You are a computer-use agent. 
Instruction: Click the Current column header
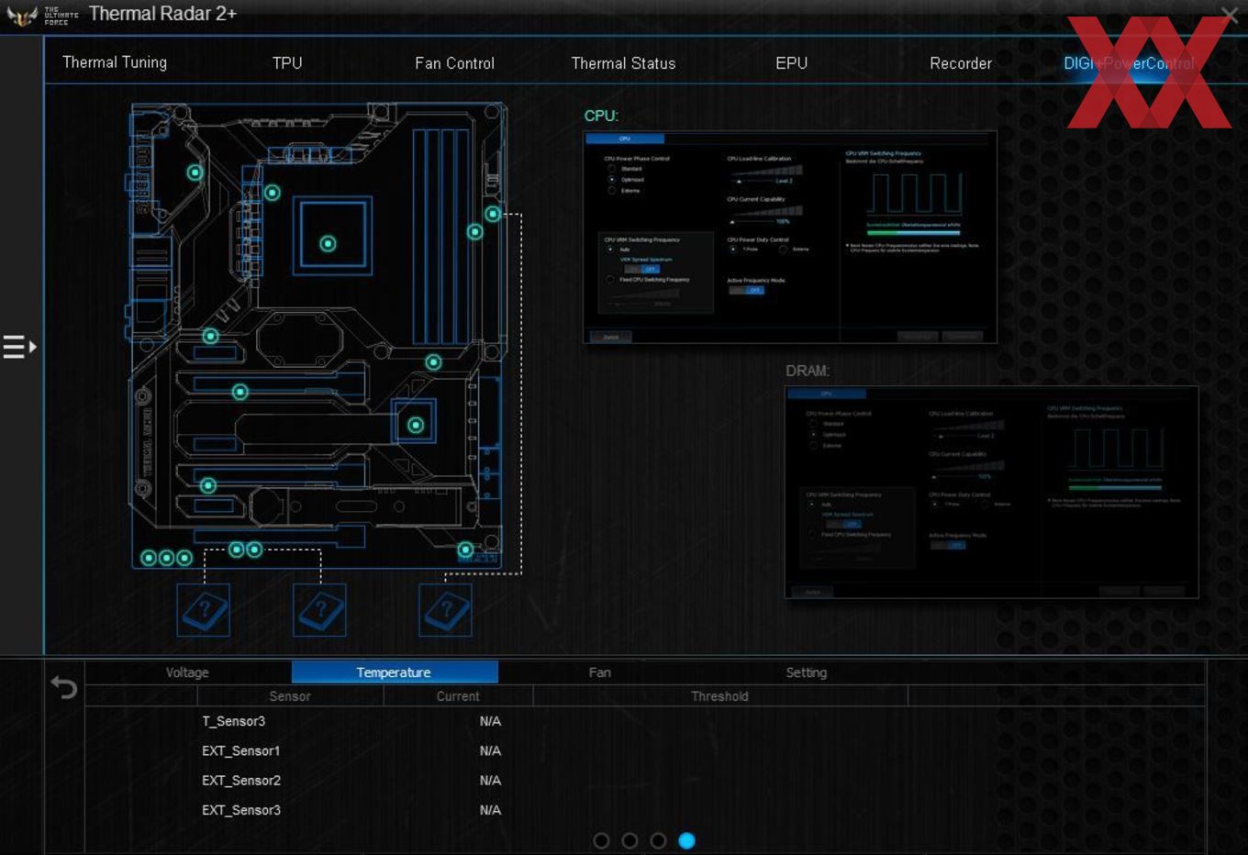point(458,696)
